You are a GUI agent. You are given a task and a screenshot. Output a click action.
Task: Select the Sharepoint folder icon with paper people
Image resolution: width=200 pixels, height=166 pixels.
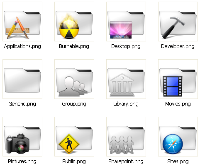click(x=126, y=137)
